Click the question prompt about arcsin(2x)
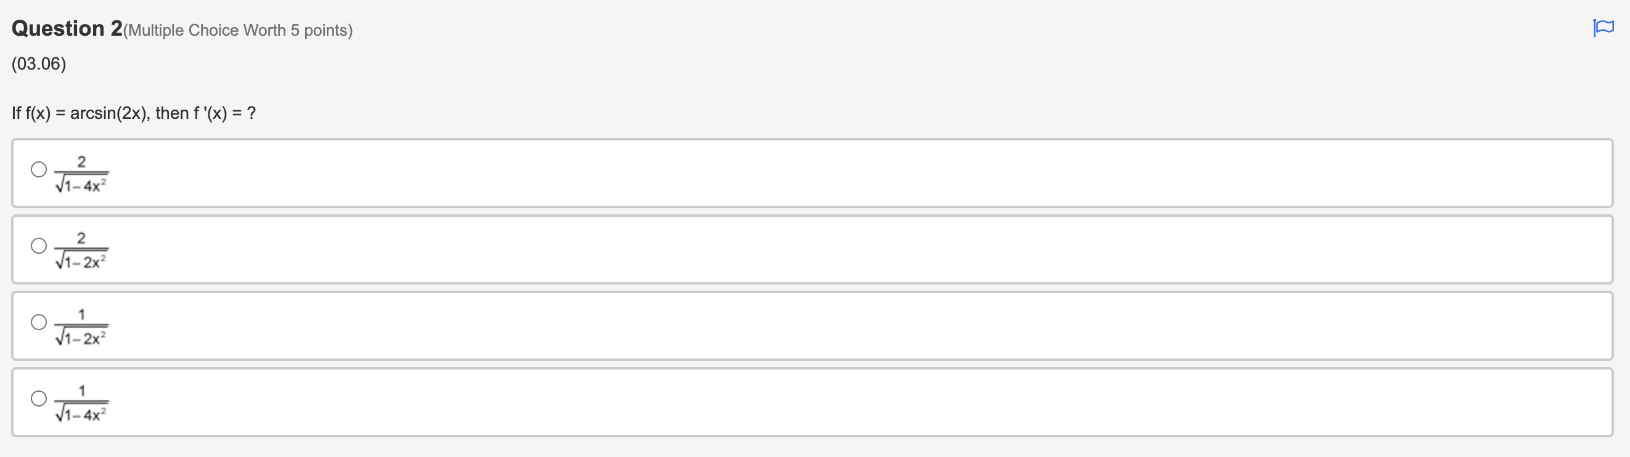The image size is (1630, 457). pyautogui.click(x=134, y=113)
